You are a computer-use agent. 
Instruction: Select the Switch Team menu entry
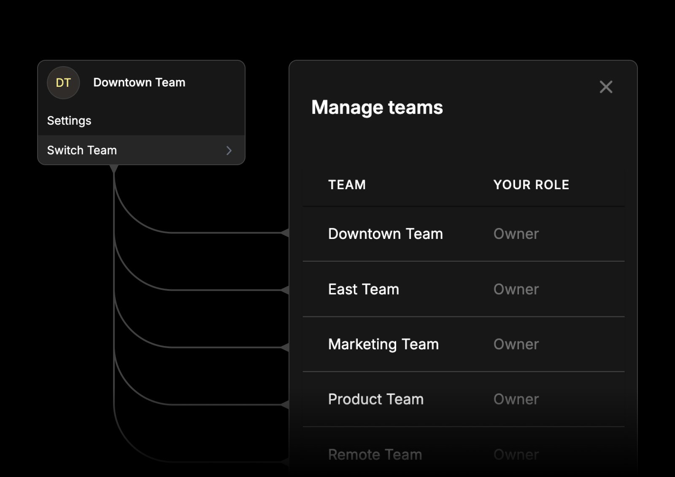(141, 150)
